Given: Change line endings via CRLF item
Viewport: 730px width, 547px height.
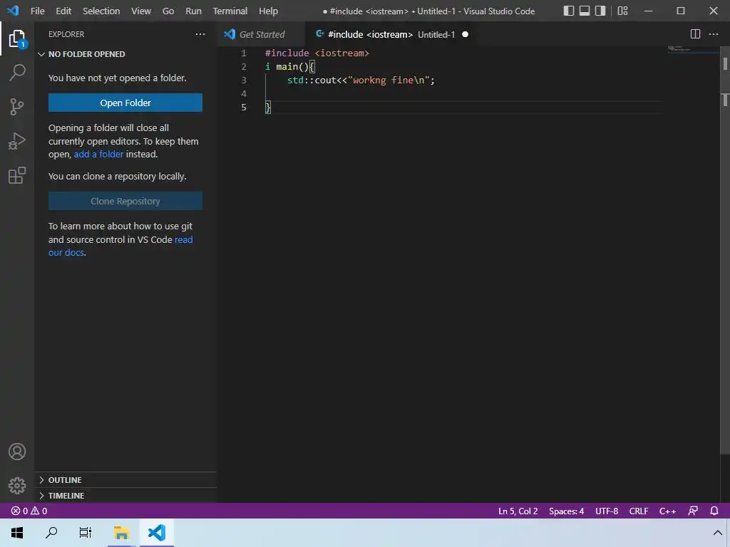Looking at the screenshot, I should pyautogui.click(x=638, y=511).
